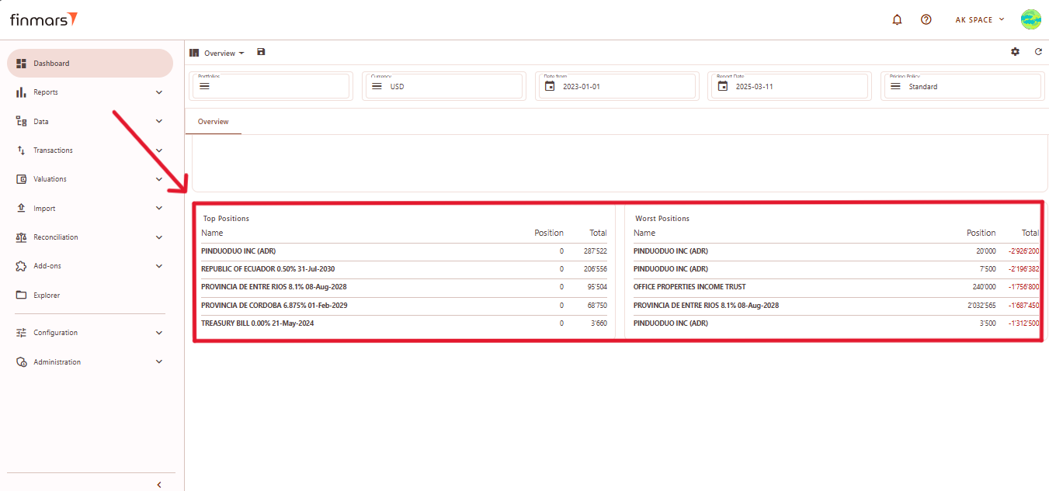This screenshot has width=1049, height=491.
Task: Click the notifications bell icon
Action: coord(897,19)
